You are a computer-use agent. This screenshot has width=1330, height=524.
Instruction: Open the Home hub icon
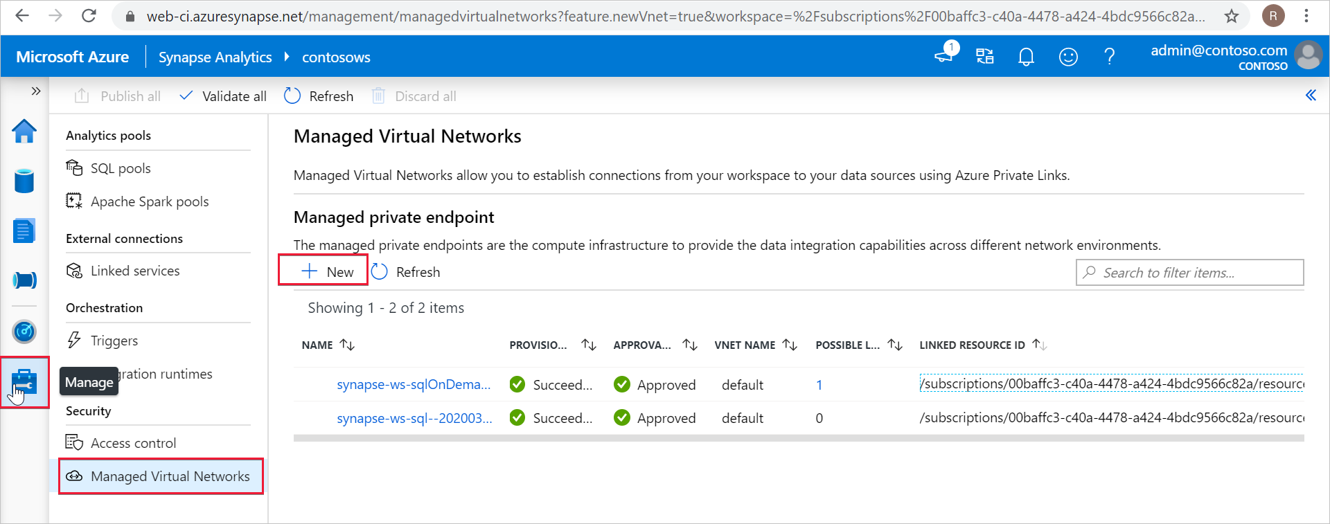point(24,131)
